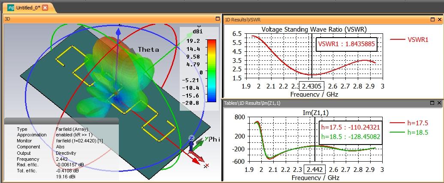This screenshot has width=444, height=183.
Task: Click the 2.442 frequency marker label
Action: click(314, 170)
